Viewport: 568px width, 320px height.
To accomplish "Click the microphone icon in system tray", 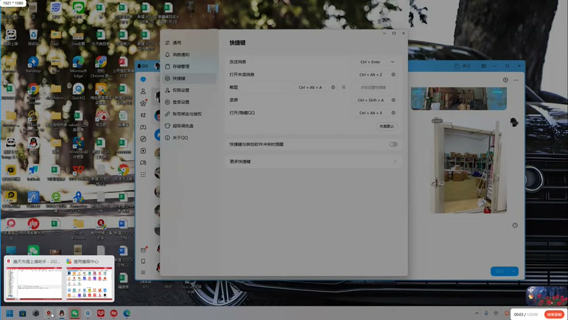I will [486, 314].
